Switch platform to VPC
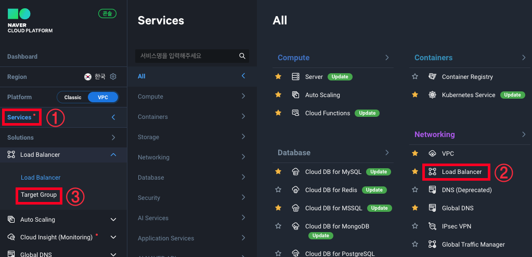The width and height of the screenshot is (532, 257). click(x=103, y=97)
